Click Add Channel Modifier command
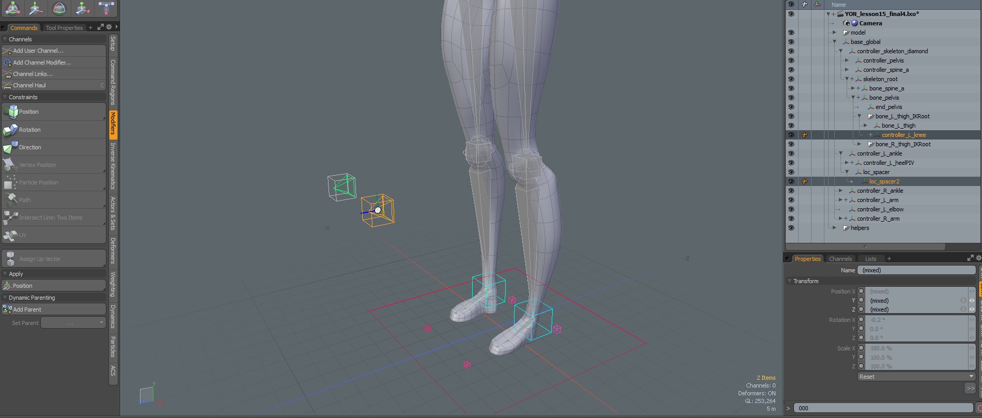982x418 pixels. [x=54, y=63]
